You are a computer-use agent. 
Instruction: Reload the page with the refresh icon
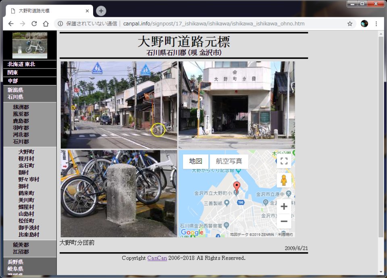pos(34,24)
